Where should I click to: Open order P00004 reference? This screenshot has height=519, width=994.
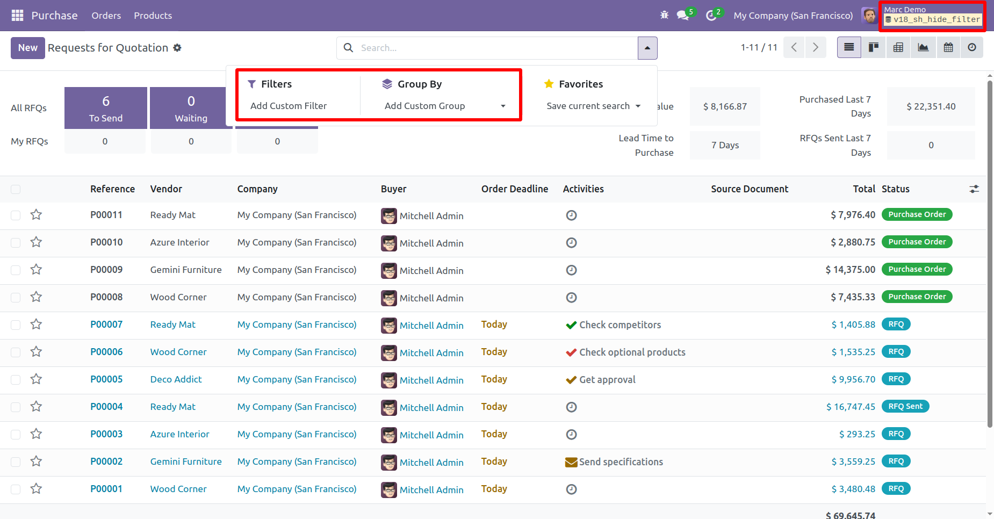pos(106,407)
